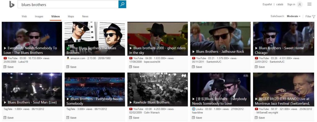Click uploader name haavbline
Screen dimensions: 317x122
click(x=198, y=113)
